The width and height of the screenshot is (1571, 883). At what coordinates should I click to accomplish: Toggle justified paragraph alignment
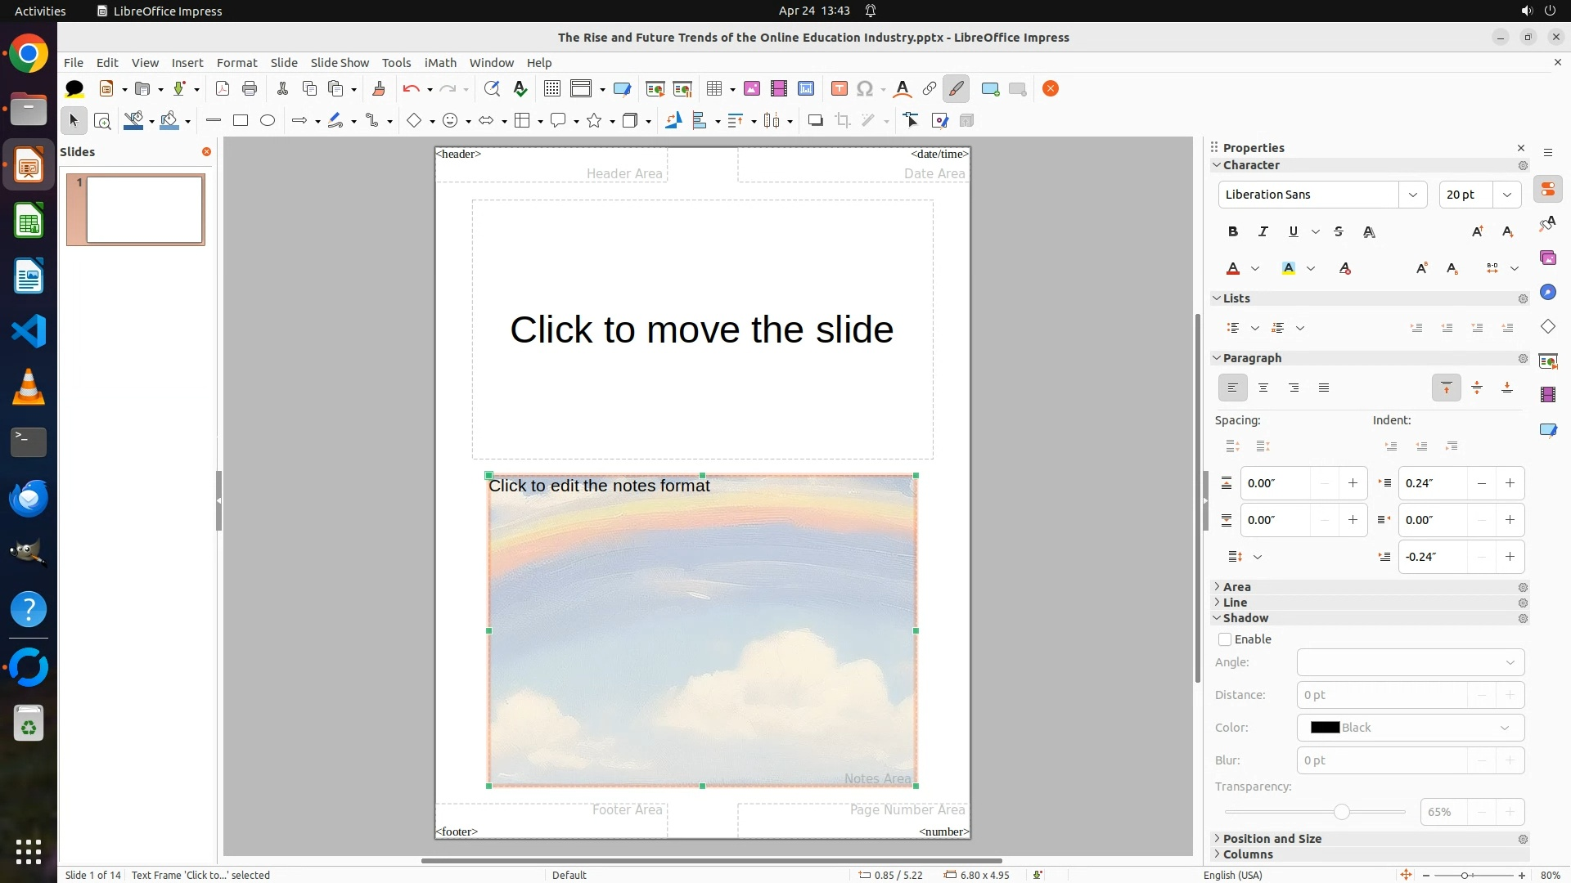point(1324,388)
